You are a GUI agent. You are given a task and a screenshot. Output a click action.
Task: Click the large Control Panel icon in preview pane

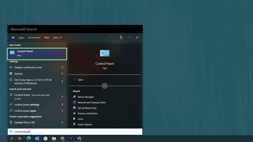tap(104, 53)
